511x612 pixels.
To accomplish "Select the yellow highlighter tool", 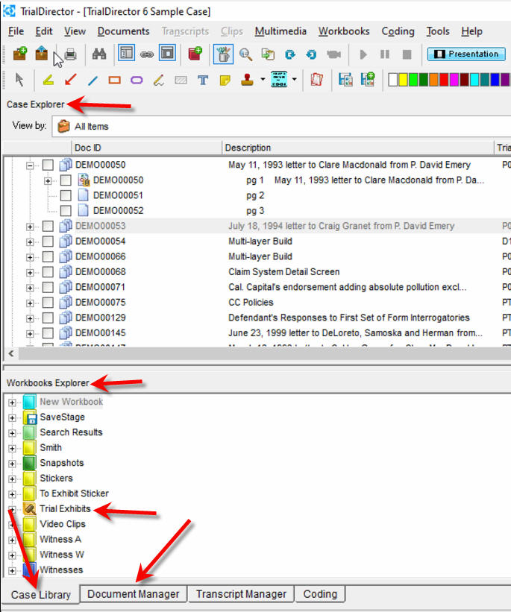I will [48, 80].
